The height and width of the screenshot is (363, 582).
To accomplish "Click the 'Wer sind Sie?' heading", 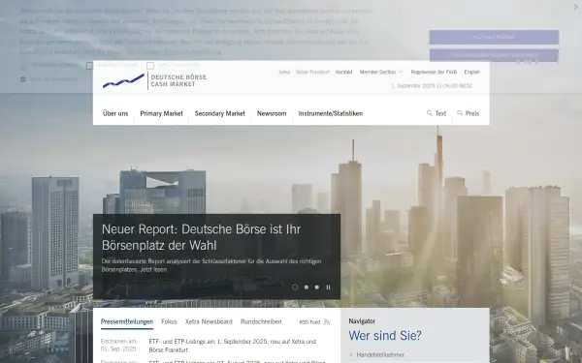I will point(385,336).
